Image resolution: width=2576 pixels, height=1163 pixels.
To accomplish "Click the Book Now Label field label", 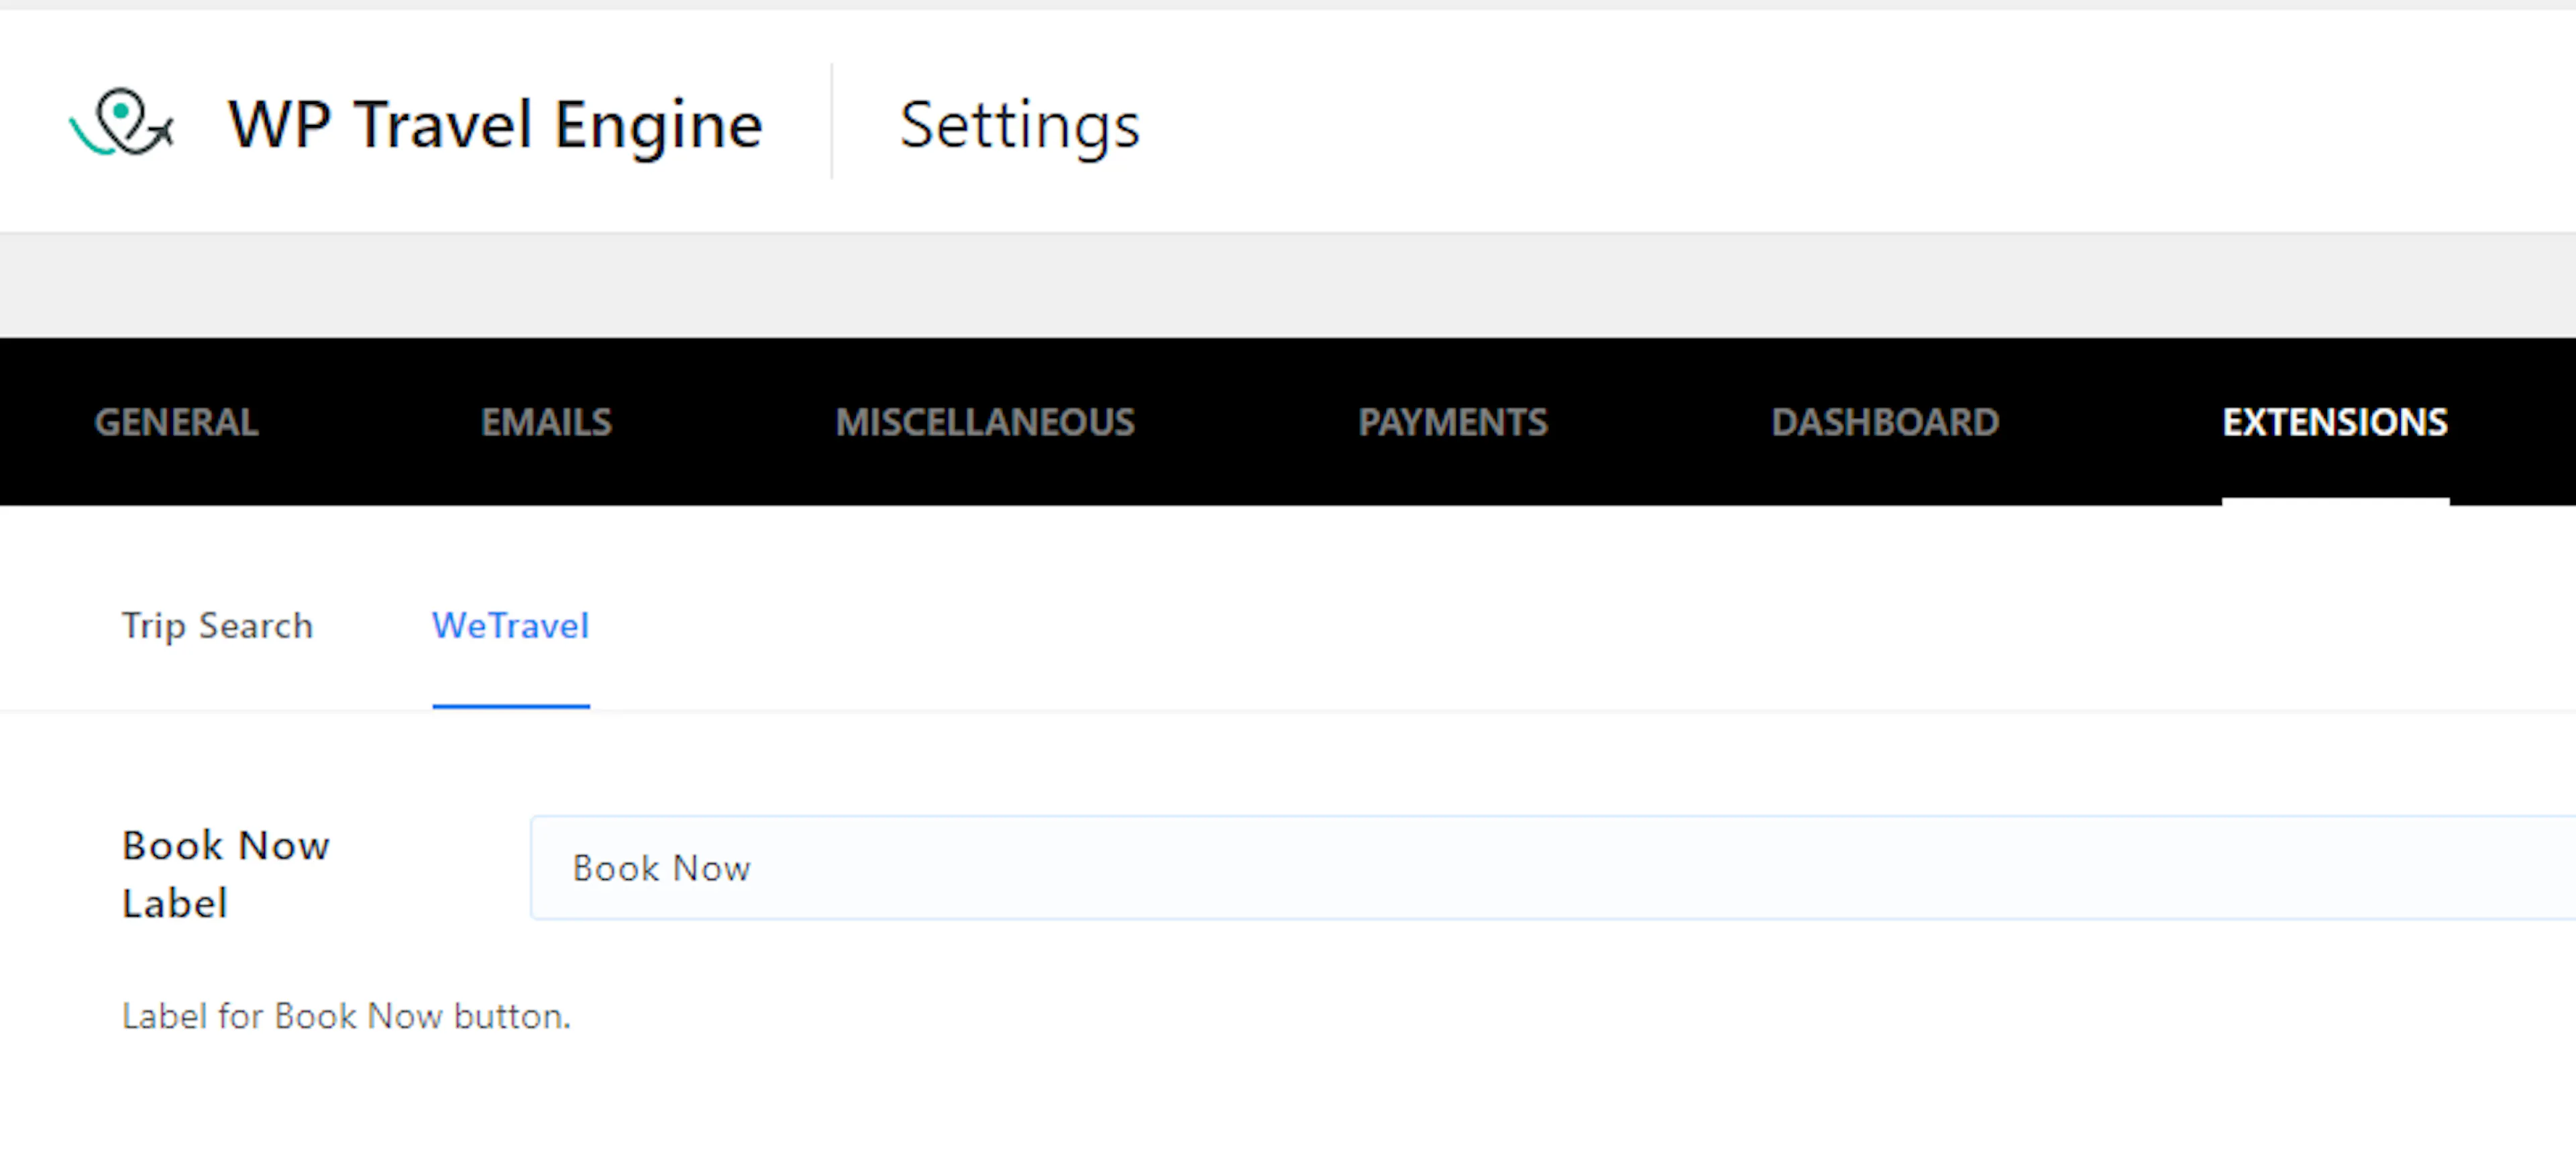I will click(225, 874).
